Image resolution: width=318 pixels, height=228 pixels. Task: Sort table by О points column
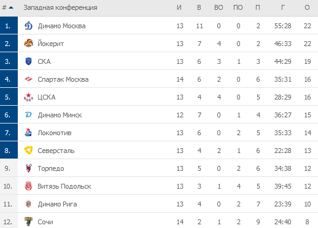[307, 7]
